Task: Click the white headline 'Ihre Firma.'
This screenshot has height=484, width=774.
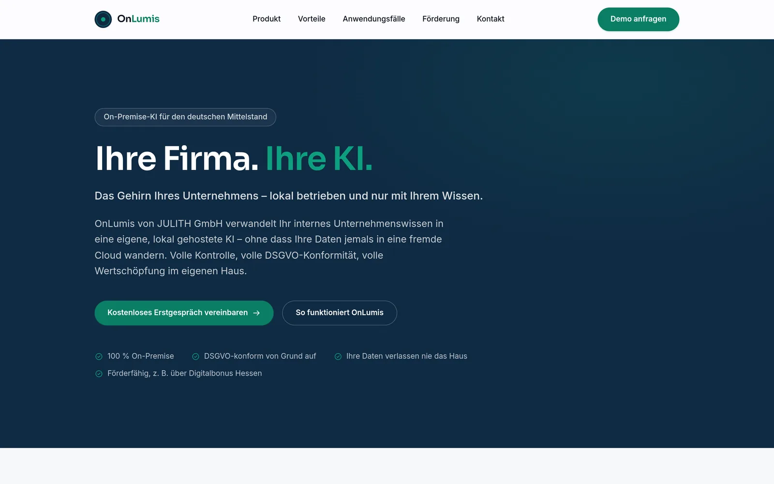Action: point(177,158)
